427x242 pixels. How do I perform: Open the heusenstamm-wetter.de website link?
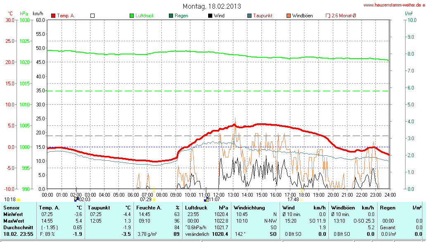(x=394, y=5)
